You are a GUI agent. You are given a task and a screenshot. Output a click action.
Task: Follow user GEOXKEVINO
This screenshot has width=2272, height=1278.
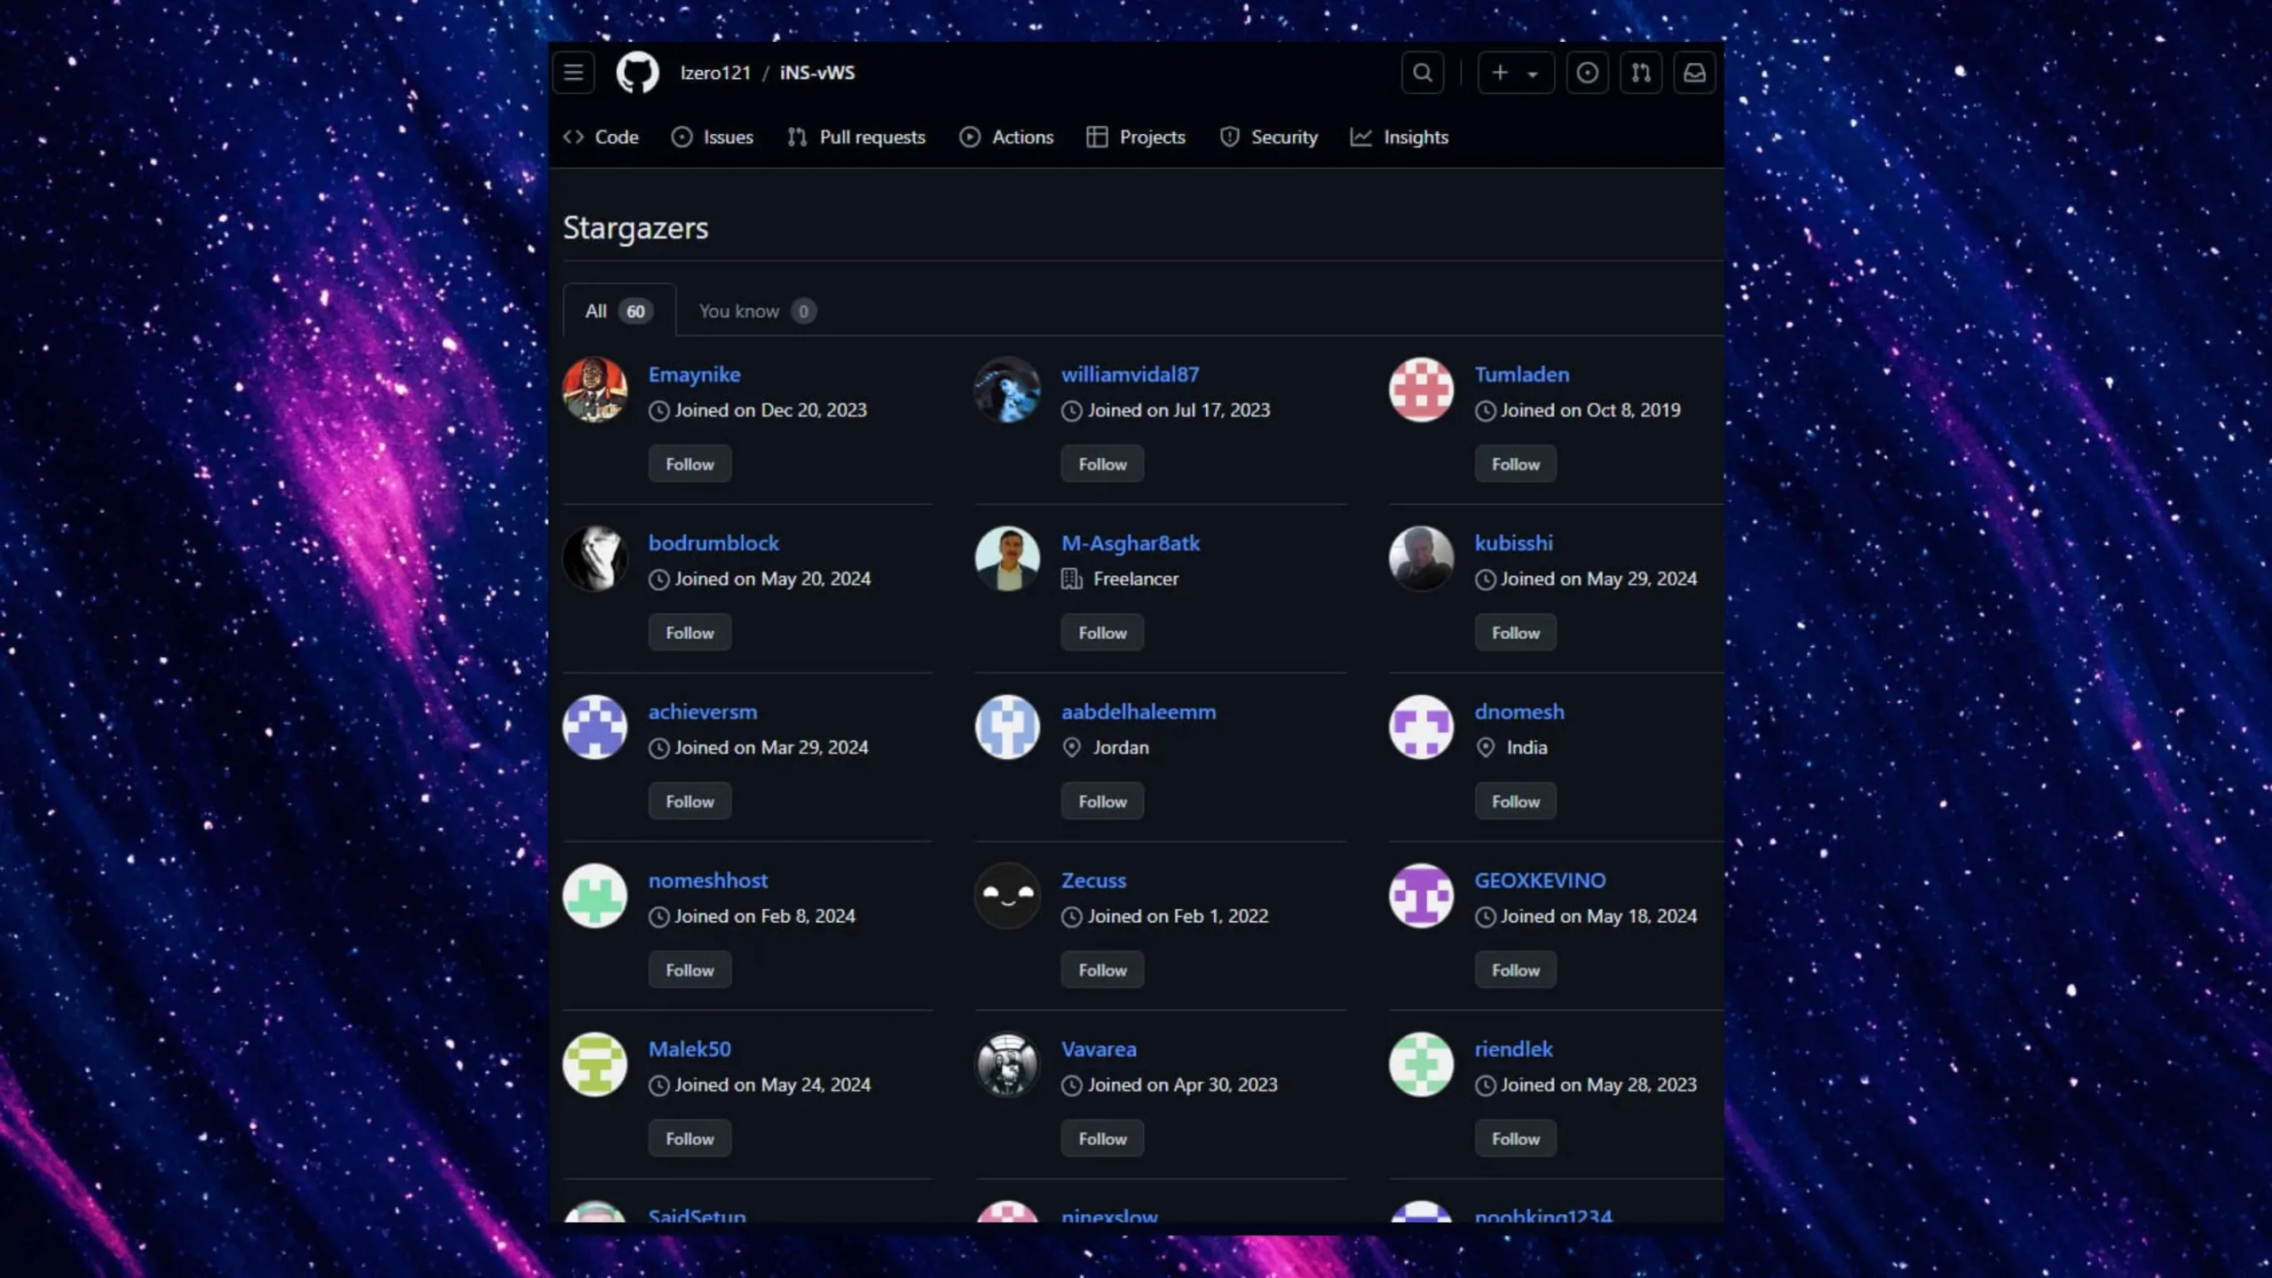coord(1516,970)
